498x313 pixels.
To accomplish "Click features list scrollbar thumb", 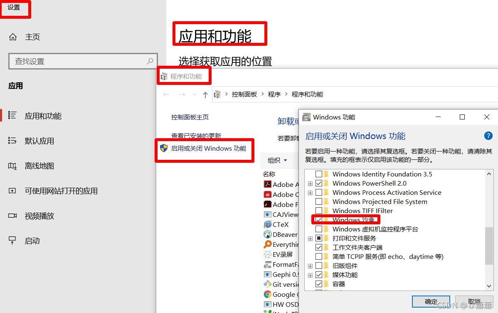I will pos(489,246).
